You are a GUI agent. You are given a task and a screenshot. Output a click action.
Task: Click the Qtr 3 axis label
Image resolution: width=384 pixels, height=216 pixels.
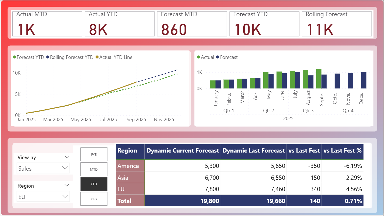(308, 111)
